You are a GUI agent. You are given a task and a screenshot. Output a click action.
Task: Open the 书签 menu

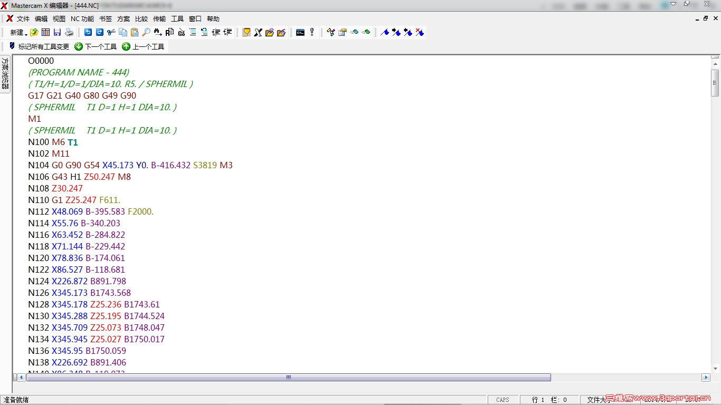[x=106, y=19]
